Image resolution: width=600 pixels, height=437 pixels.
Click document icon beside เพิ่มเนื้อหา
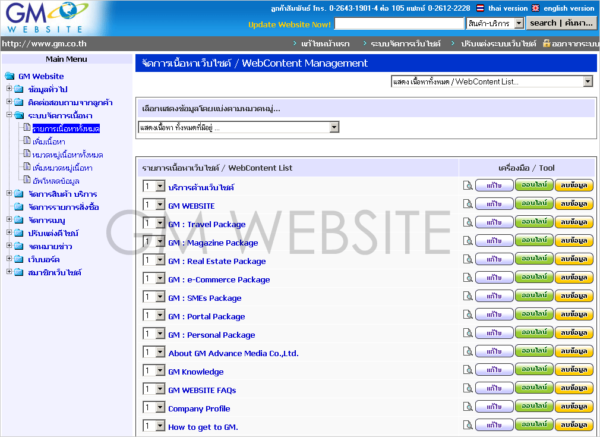click(27, 140)
